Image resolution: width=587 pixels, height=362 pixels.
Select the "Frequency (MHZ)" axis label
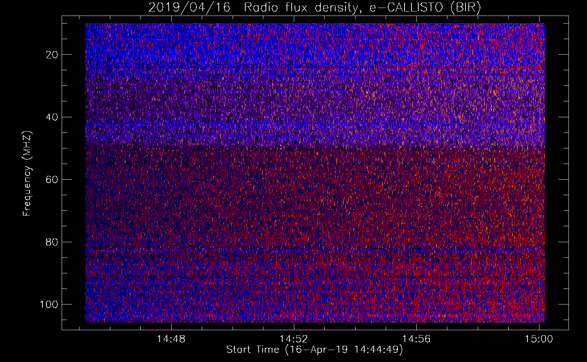coord(28,174)
